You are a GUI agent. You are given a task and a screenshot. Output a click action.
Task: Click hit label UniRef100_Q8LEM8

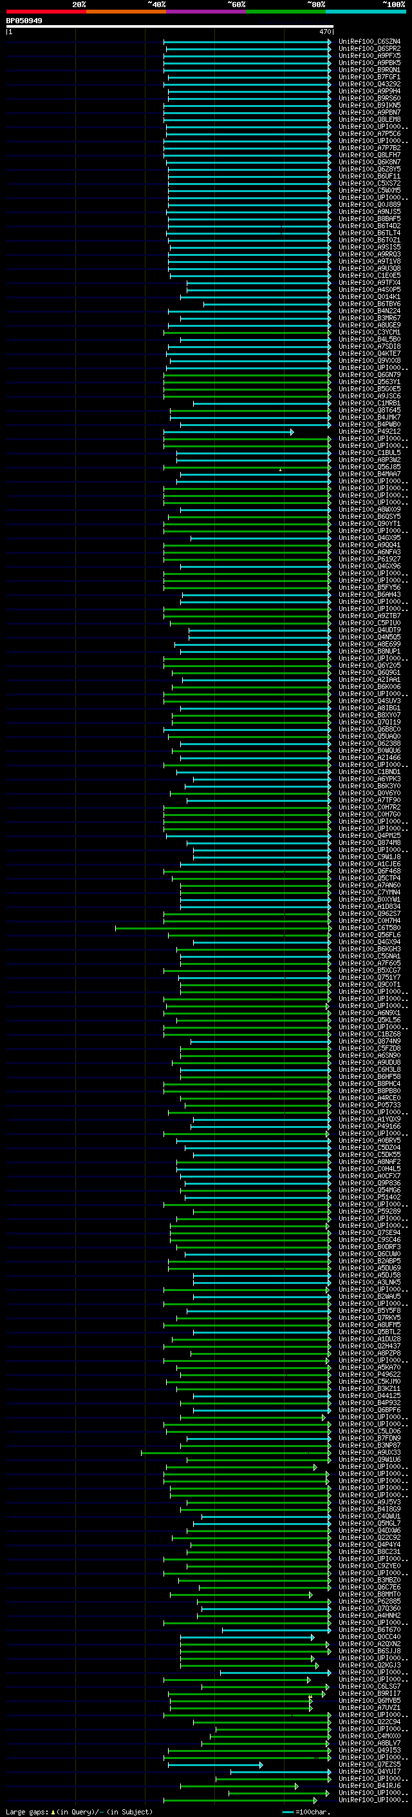click(370, 120)
